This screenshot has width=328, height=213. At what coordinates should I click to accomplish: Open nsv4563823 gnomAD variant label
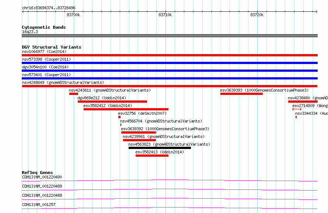169,144
